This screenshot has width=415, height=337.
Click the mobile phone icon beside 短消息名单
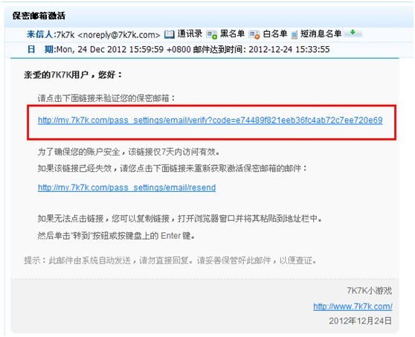tap(295, 35)
